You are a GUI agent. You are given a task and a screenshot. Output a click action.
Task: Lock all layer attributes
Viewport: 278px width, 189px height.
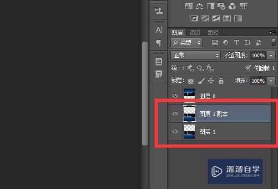tap(221, 81)
